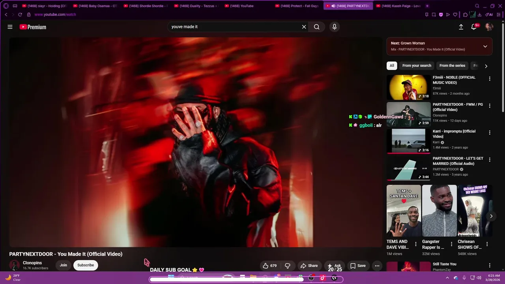The height and width of the screenshot is (284, 505).
Task: Clear the search box with the X
Action: pos(304,27)
